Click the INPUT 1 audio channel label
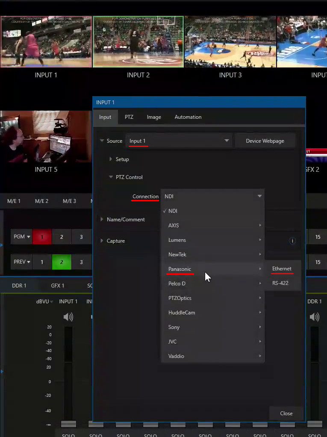Viewport: 327px width, 437px height. 68,301
